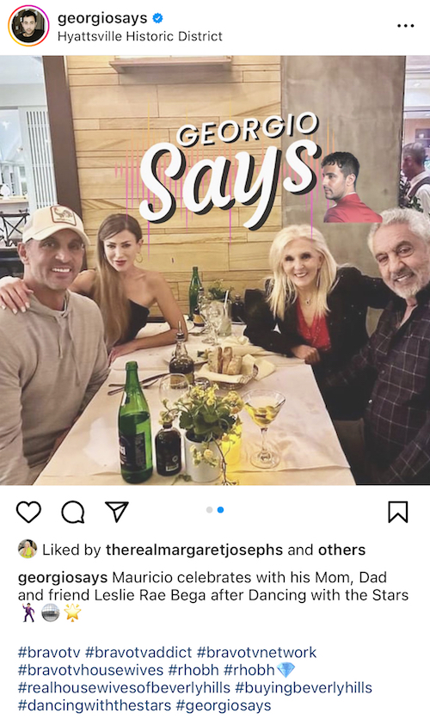View the others who liked the post

342,550
